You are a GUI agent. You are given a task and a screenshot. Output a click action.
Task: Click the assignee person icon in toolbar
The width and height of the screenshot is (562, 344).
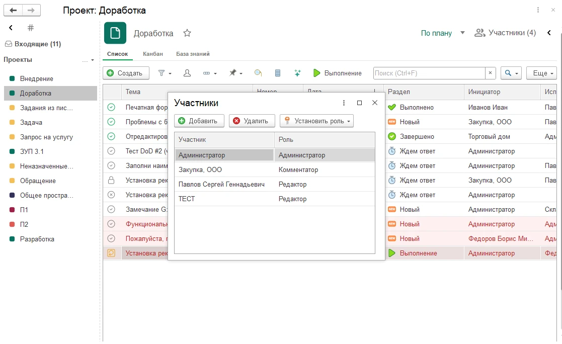click(187, 73)
